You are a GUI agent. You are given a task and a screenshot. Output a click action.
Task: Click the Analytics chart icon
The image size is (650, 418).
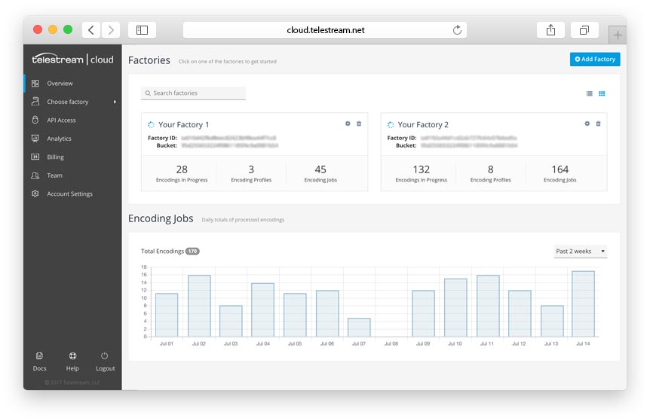(x=35, y=139)
